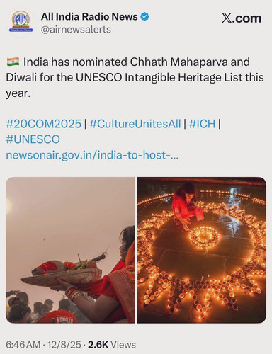This screenshot has height=354, width=272.
Task: Open the All India Radio News profile avatar
Action: click(21, 22)
